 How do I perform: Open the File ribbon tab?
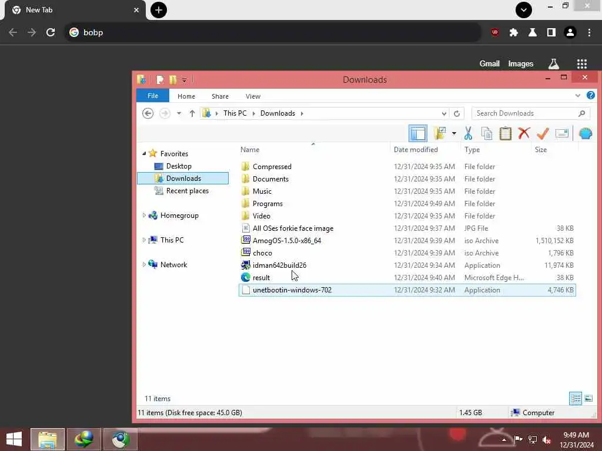click(153, 96)
